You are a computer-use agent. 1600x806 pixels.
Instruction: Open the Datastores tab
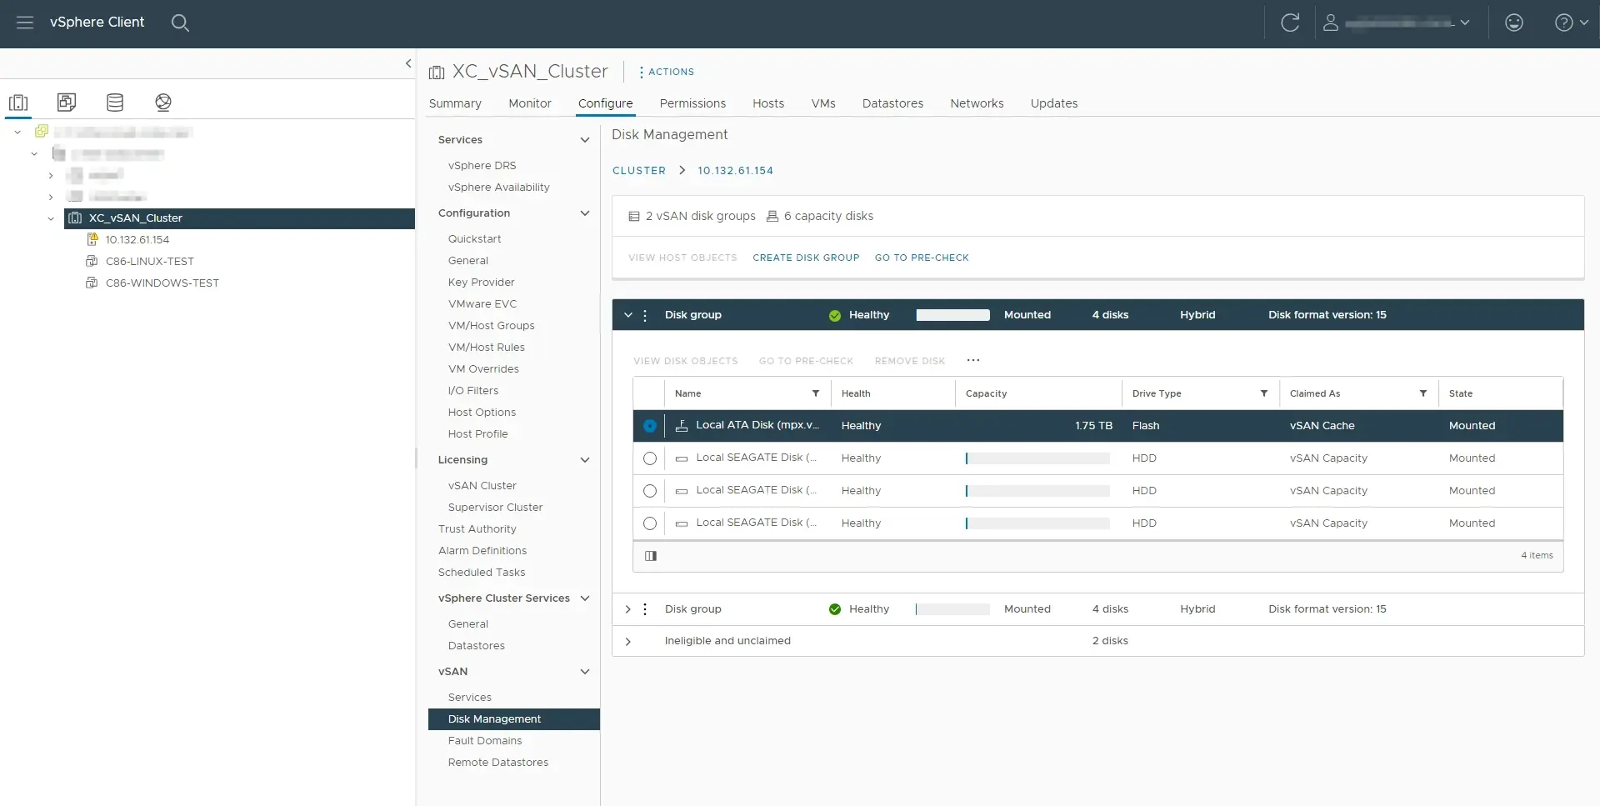[x=892, y=103]
